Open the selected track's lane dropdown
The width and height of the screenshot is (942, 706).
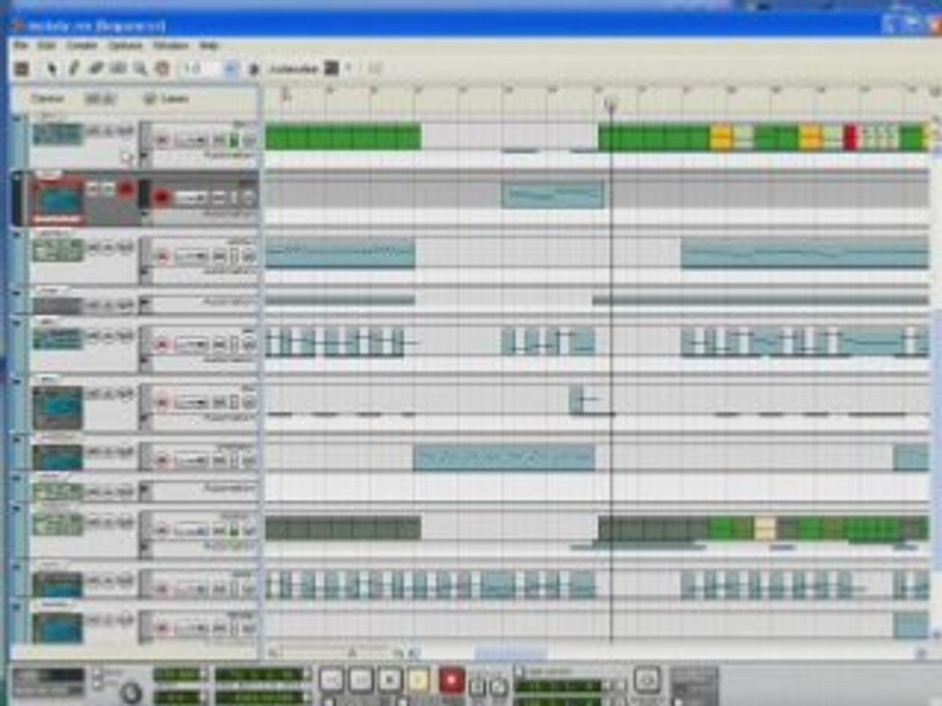pos(191,198)
